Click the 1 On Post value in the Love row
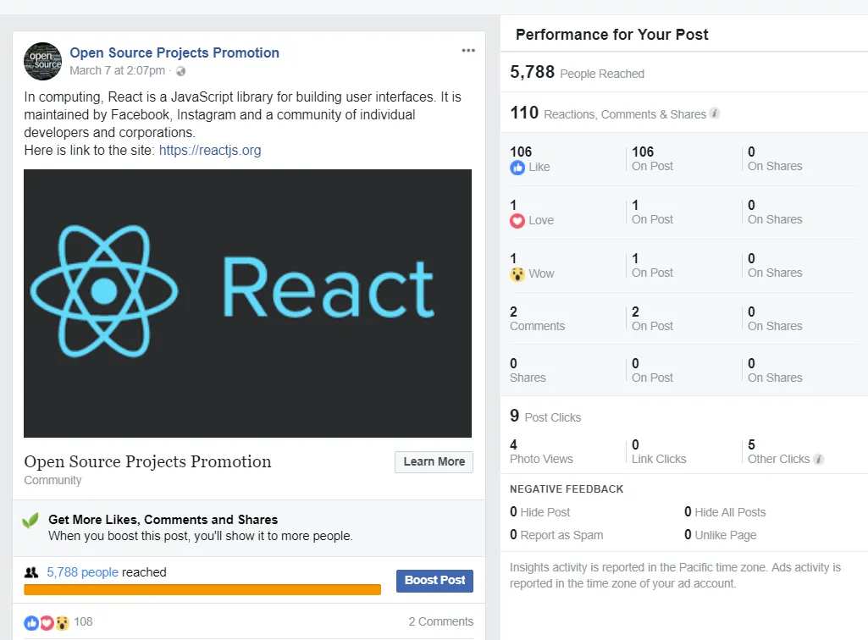Screen dimensions: 868x640 pos(652,212)
